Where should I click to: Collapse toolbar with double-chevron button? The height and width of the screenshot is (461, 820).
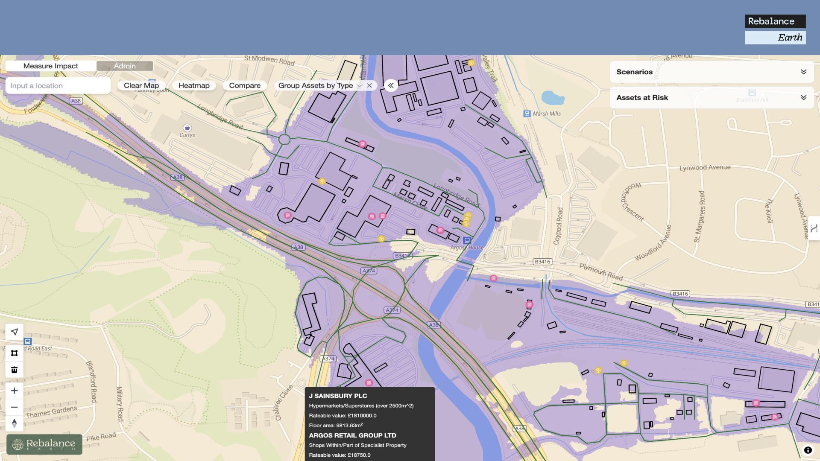[x=390, y=85]
